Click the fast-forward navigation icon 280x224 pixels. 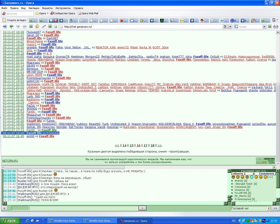(25, 26)
